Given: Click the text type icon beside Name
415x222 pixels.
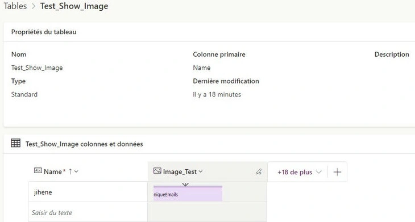Looking at the screenshot, I should tap(38, 171).
